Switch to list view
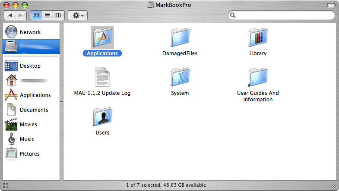339x191 pixels. 47,15
